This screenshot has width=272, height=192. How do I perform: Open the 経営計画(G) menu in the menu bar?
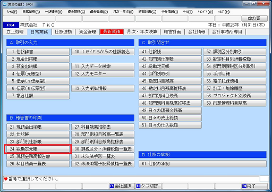pyautogui.click(x=147, y=12)
